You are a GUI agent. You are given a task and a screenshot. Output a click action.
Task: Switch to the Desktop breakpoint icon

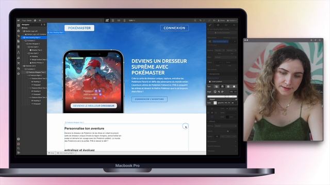pyautogui.click(x=107, y=21)
